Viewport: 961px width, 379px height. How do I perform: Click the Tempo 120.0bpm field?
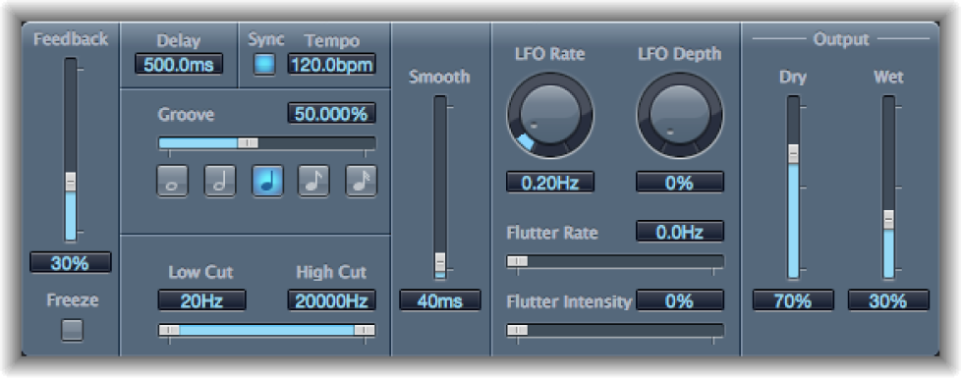click(x=331, y=64)
